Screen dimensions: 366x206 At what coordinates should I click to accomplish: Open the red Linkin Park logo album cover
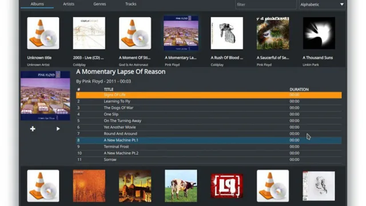[227, 186]
